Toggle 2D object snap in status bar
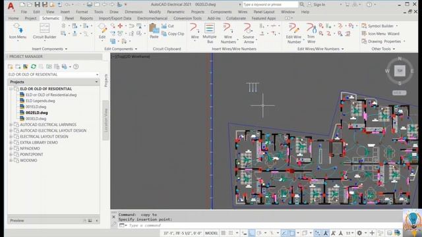Image resolution: width=422 pixels, height=237 pixels. 291,233
